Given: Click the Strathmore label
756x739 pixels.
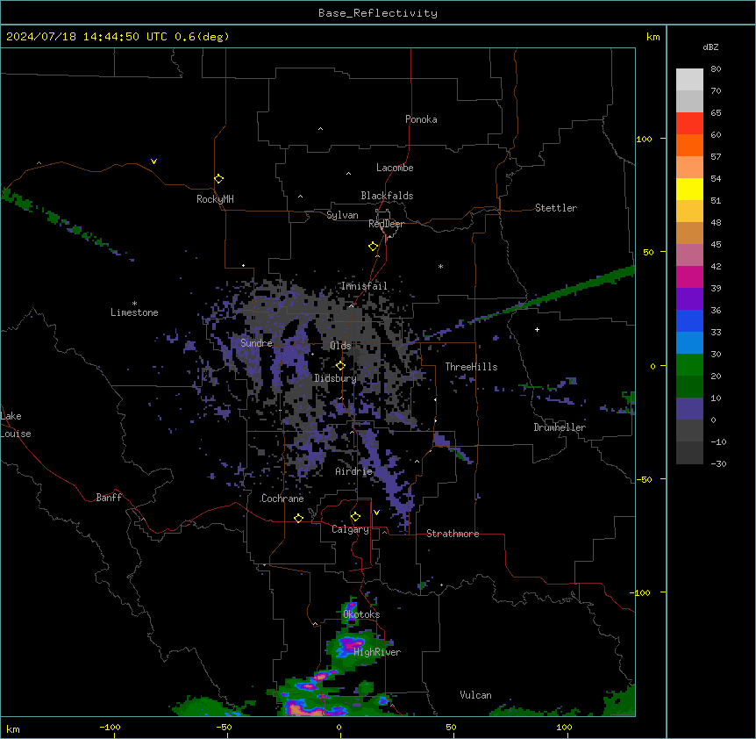Looking at the screenshot, I should click(x=453, y=534).
